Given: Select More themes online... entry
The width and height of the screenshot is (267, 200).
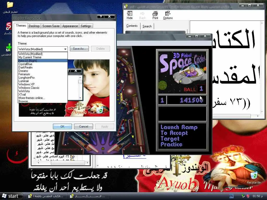Looking at the screenshot, I should tap(43, 98).
